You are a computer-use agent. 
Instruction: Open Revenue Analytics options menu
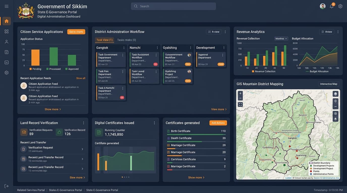[x=338, y=32]
